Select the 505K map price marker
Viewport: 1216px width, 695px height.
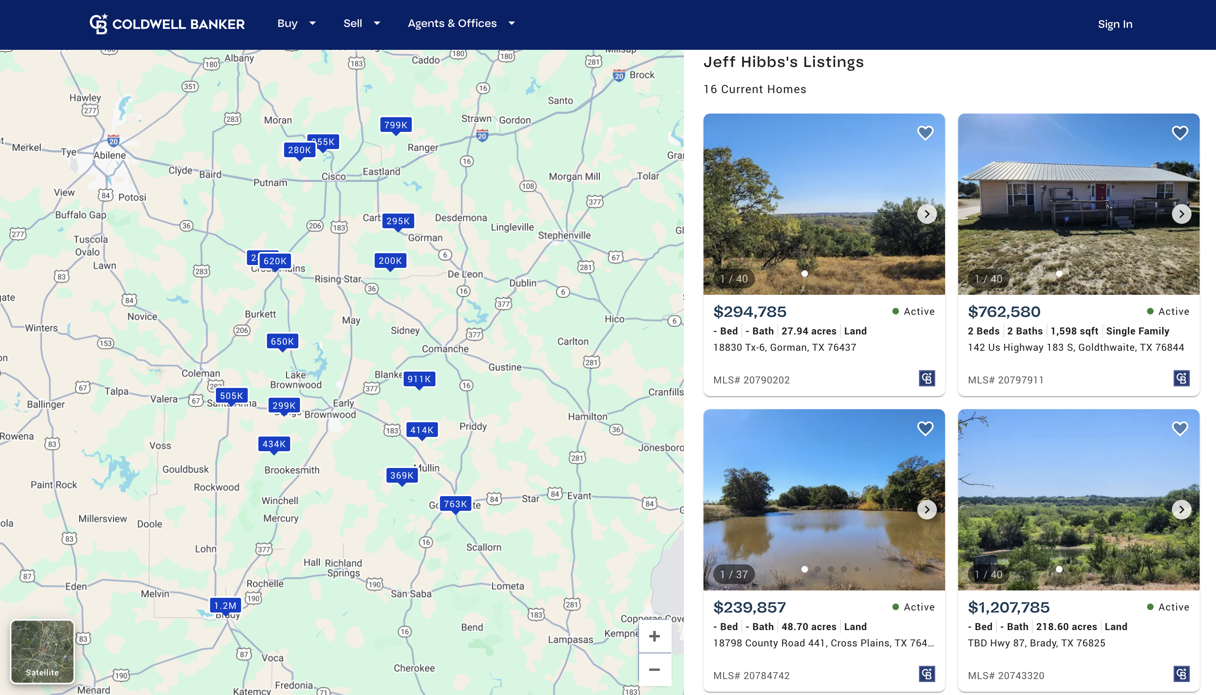click(231, 396)
